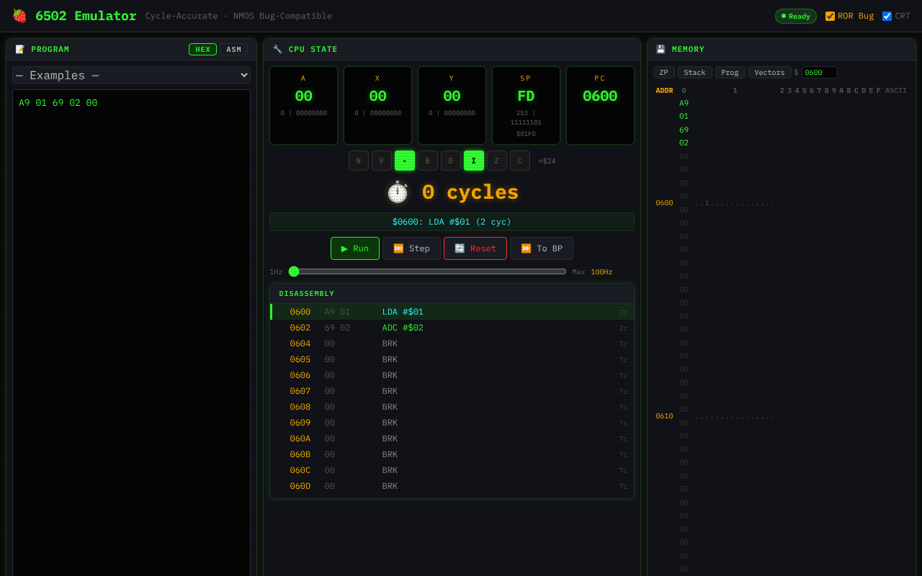Viewport: 922px width, 576px height.
Task: Select the SP register box
Action: coord(526,105)
